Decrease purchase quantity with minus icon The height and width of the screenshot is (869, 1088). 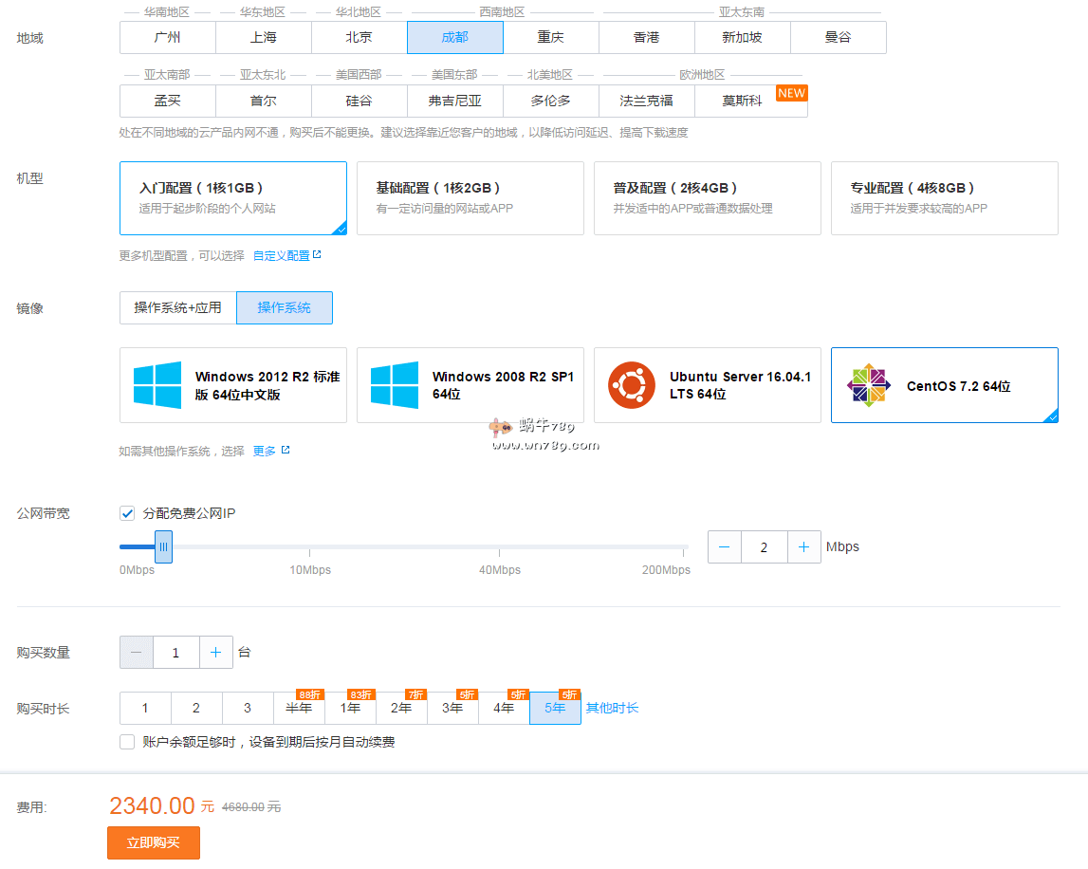[137, 653]
